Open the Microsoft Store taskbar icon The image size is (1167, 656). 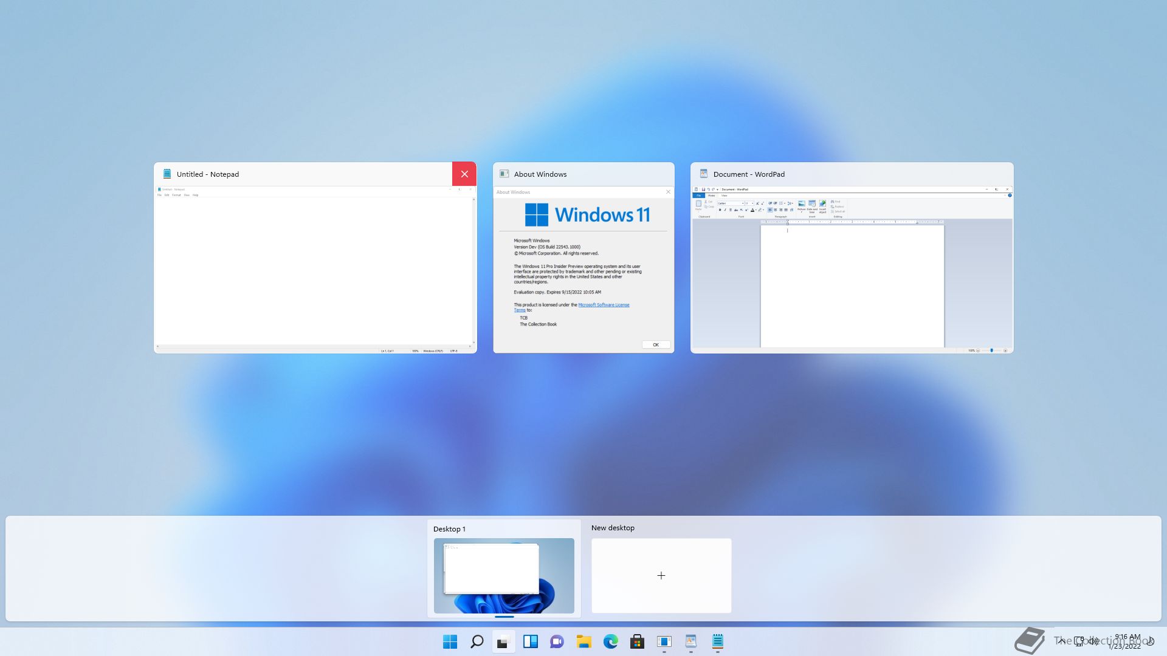[x=637, y=641]
